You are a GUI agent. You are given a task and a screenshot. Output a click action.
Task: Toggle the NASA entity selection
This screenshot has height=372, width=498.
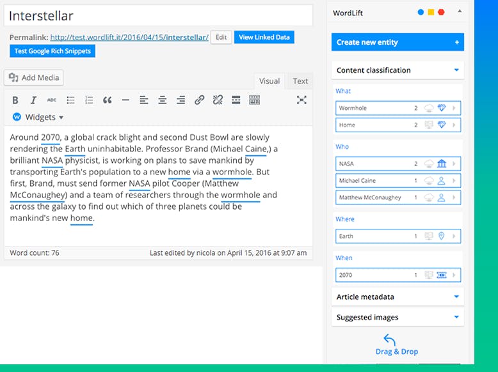398,164
